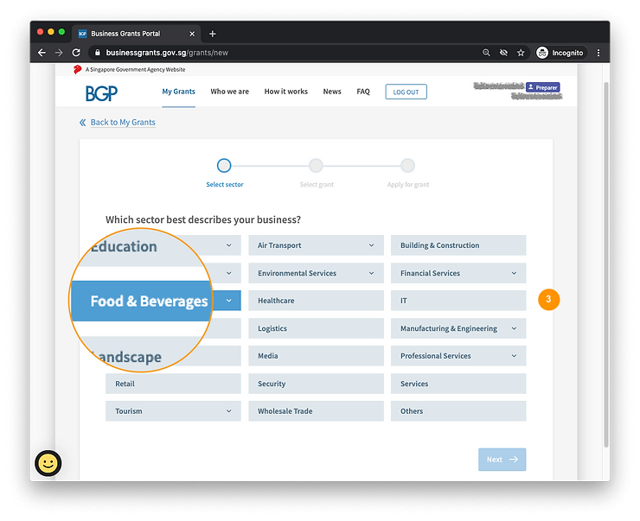Open the How it works page
This screenshot has width=640, height=521.
point(285,92)
